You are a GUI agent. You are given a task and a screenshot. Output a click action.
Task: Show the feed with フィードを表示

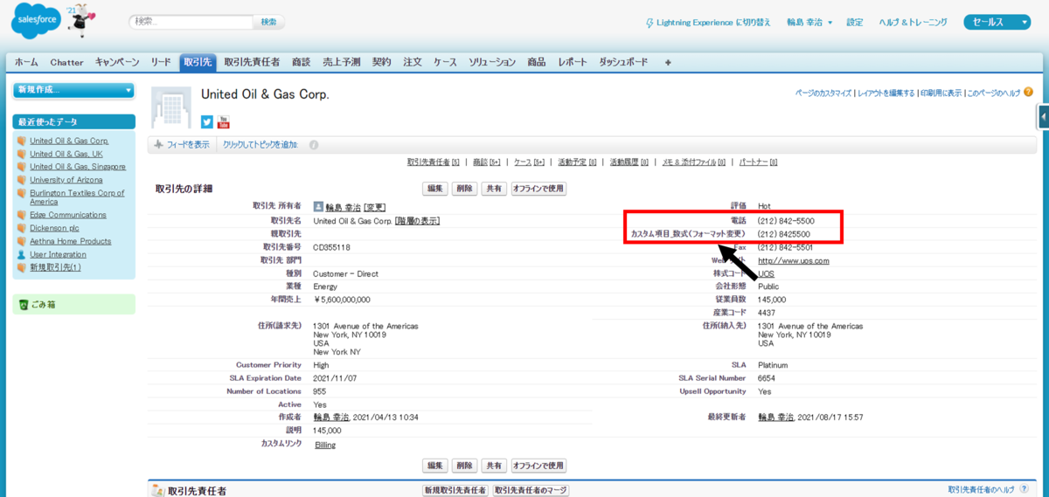coord(182,145)
